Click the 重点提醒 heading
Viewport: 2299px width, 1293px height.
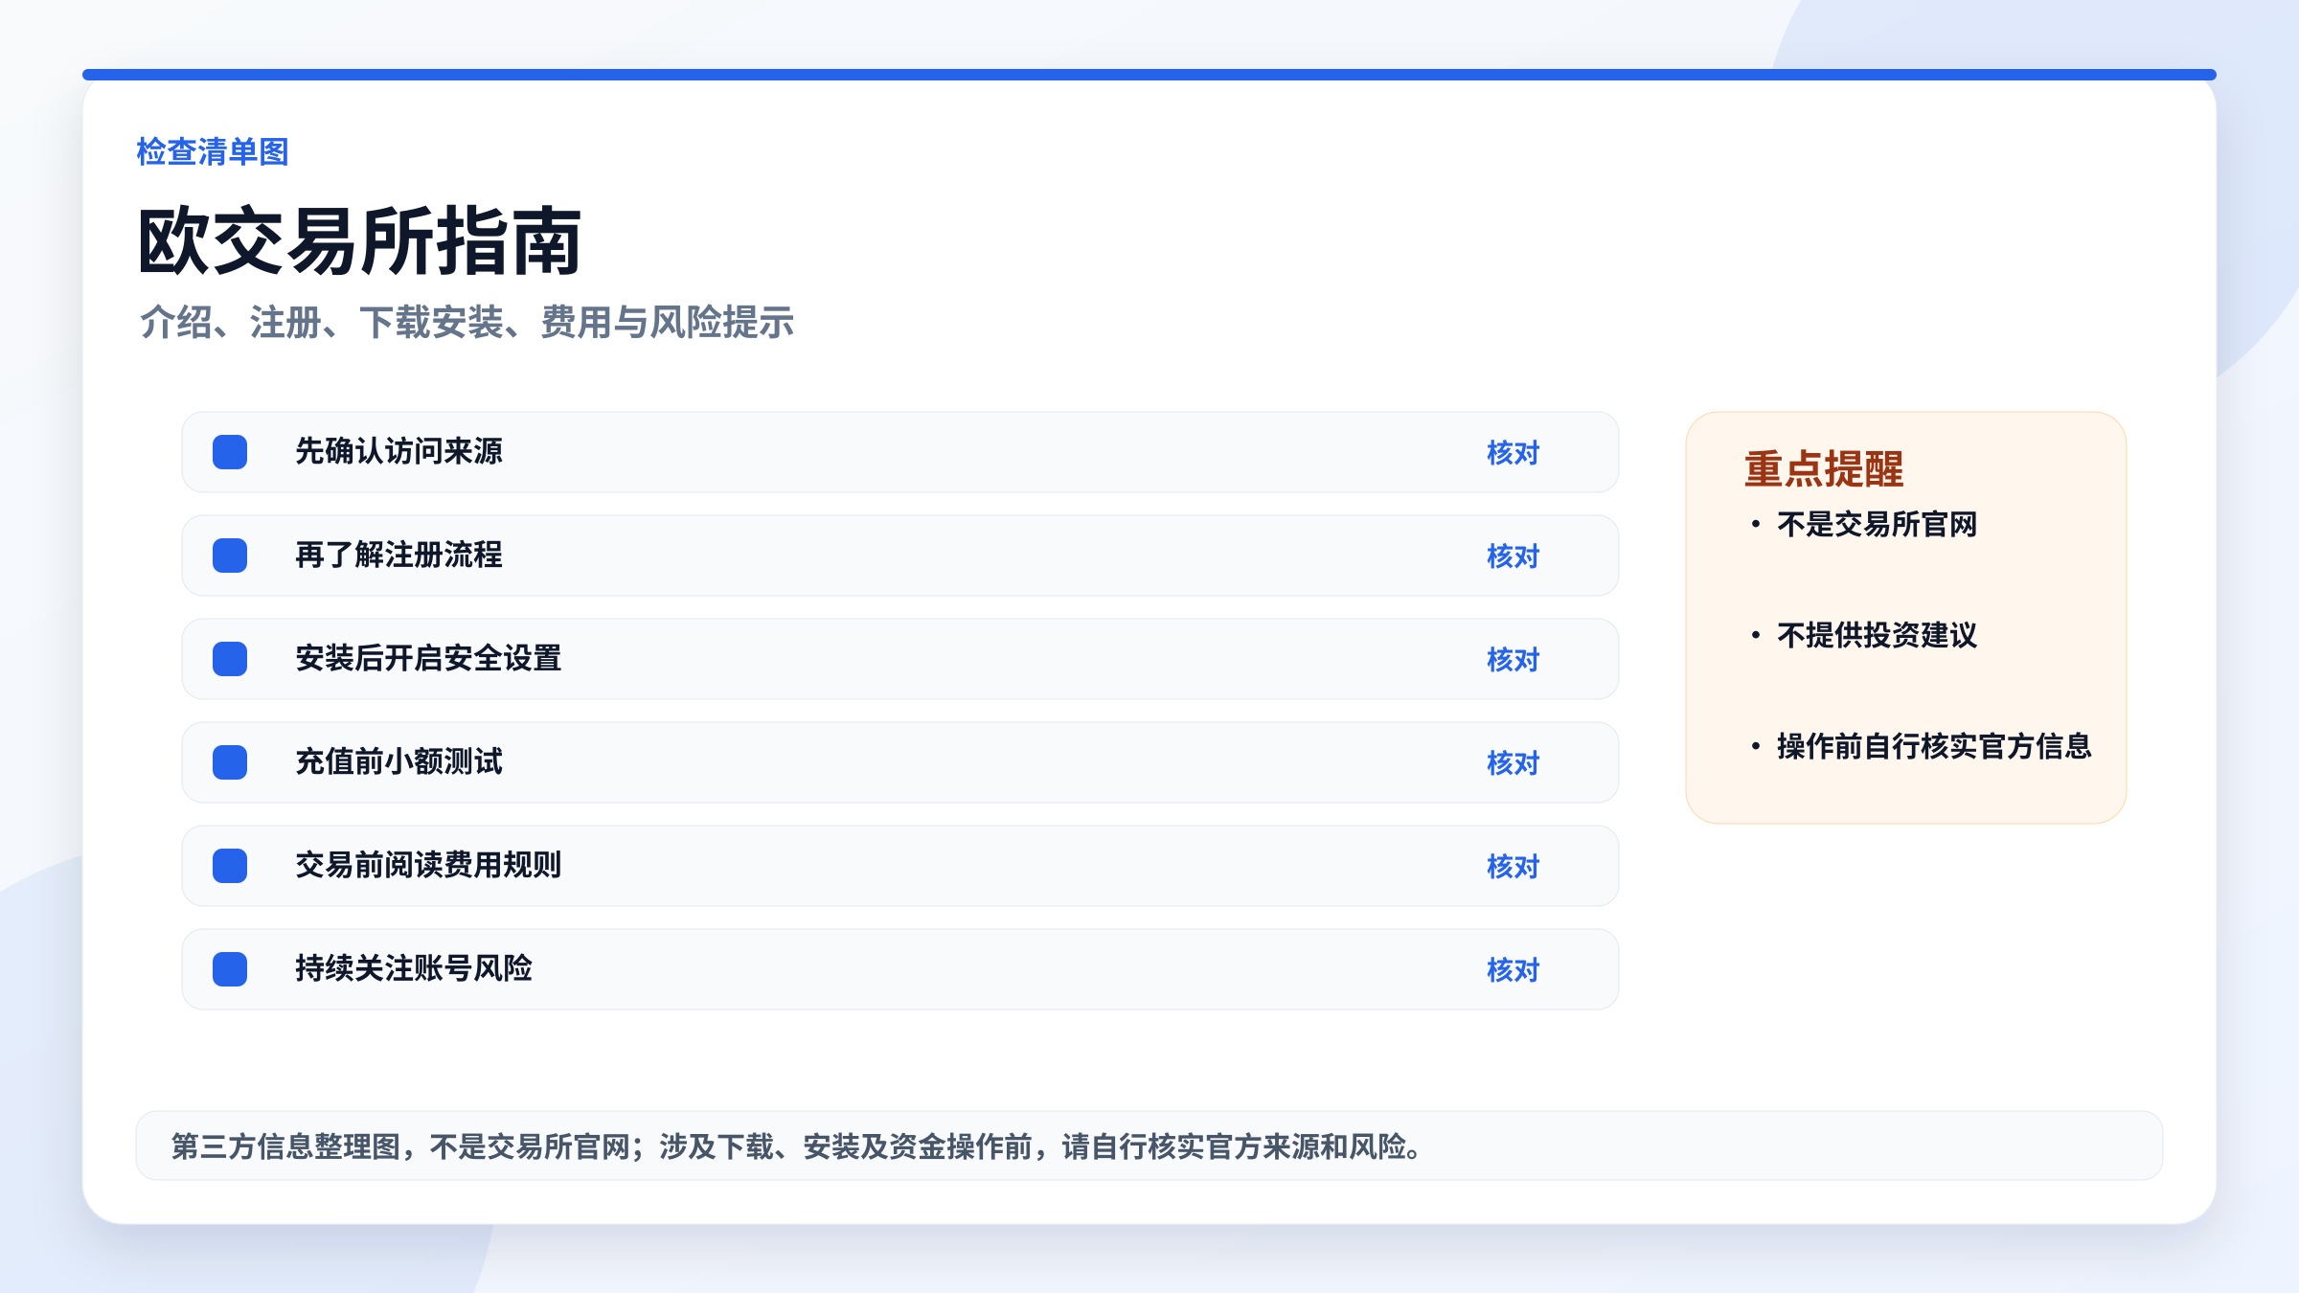pyautogui.click(x=1824, y=469)
